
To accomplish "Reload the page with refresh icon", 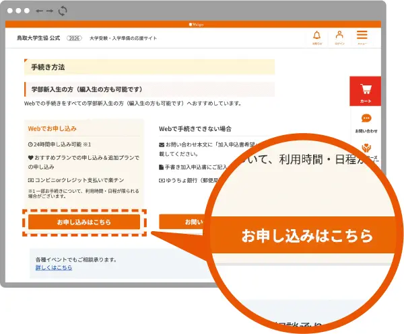I will (x=63, y=11).
